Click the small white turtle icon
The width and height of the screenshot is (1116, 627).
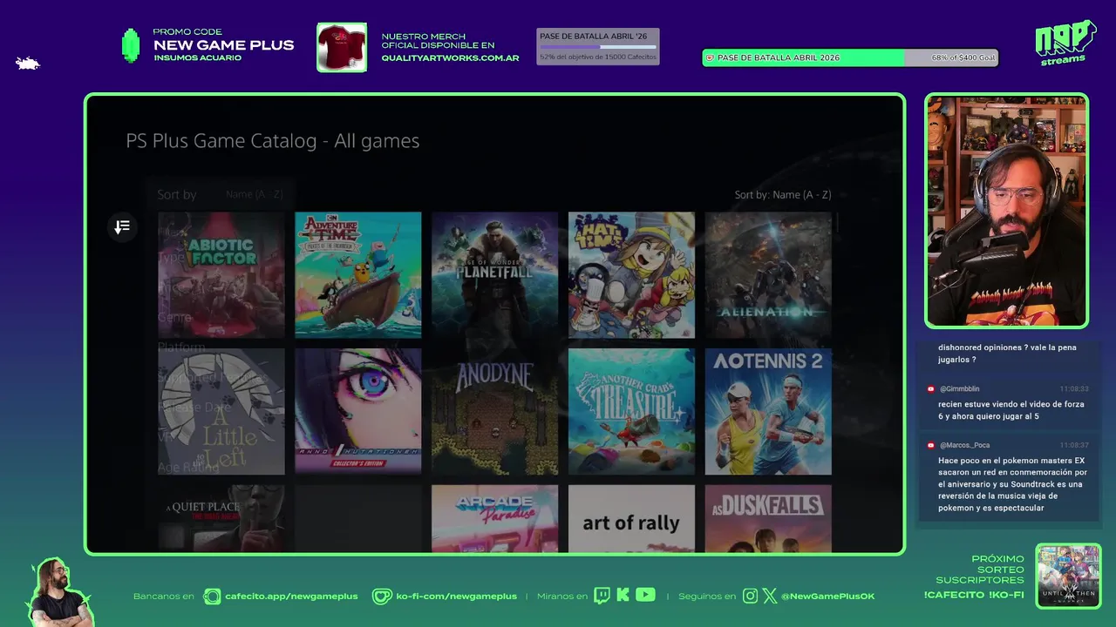[x=28, y=63]
